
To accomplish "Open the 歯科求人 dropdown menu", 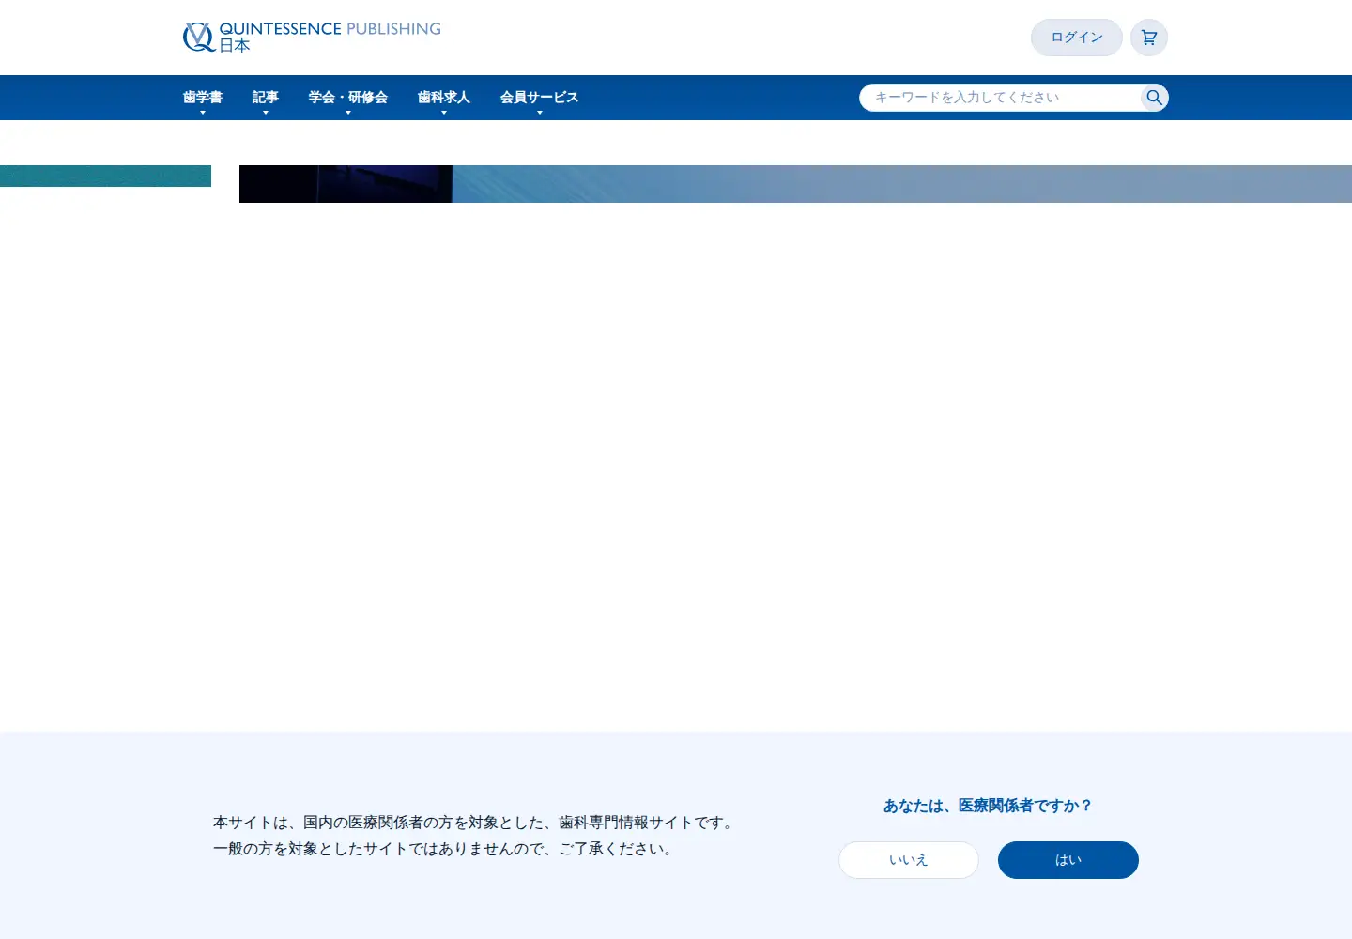I will tap(444, 98).
